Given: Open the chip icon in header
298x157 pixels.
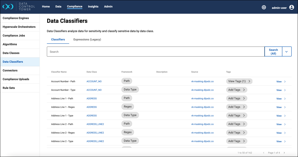Looking at the screenshot, I should click(x=264, y=7).
